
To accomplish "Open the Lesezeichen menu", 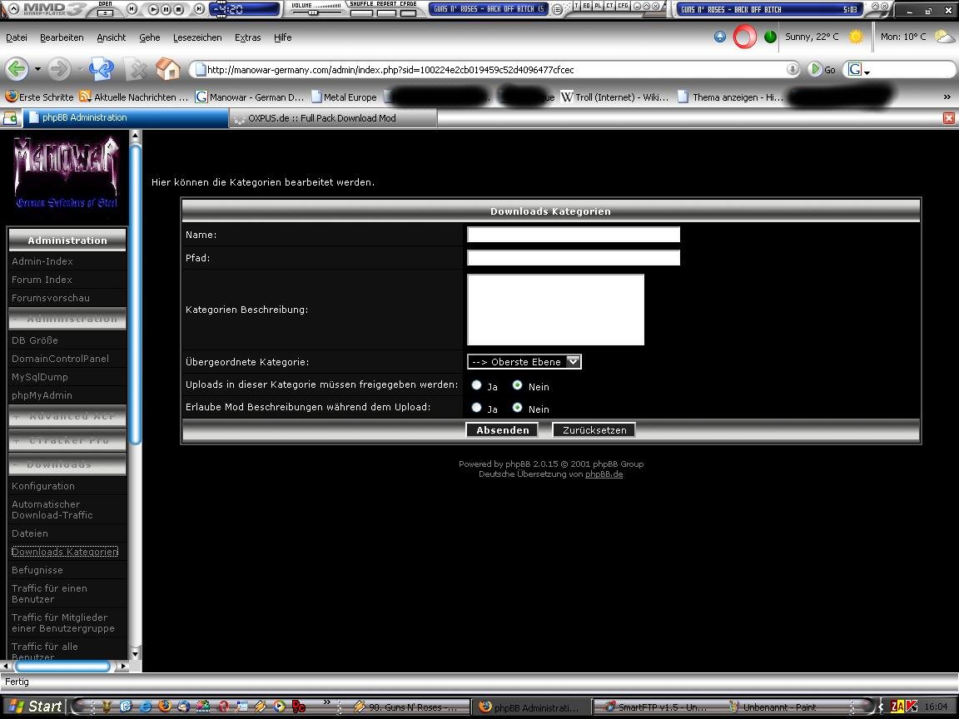I will pos(197,37).
